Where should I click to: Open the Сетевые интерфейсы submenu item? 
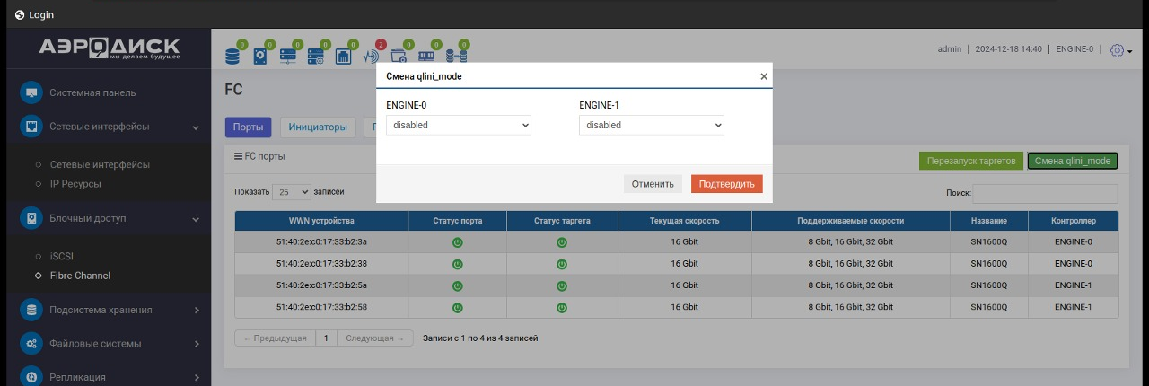[x=100, y=165]
